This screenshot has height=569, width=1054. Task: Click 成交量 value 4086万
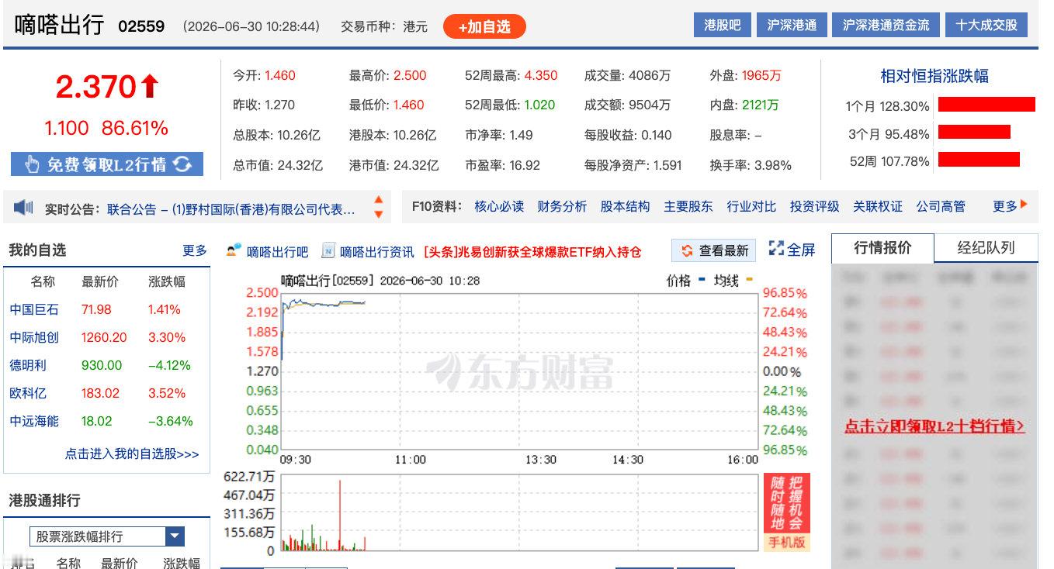tap(649, 75)
